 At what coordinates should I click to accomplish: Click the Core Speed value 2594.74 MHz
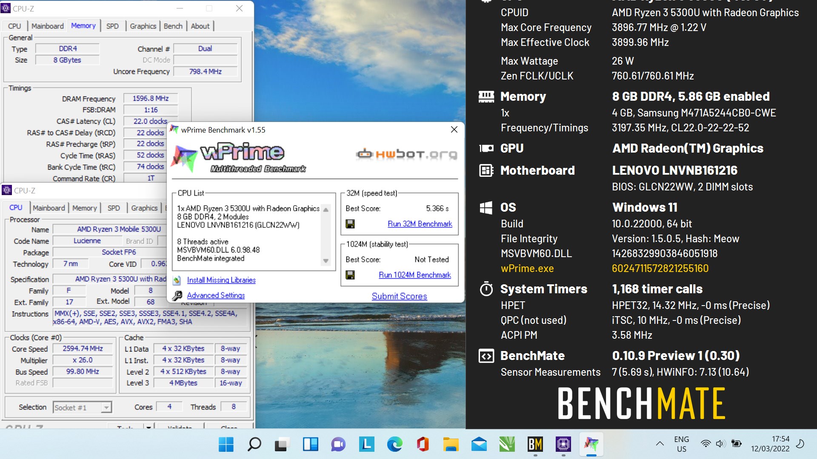[x=83, y=348]
